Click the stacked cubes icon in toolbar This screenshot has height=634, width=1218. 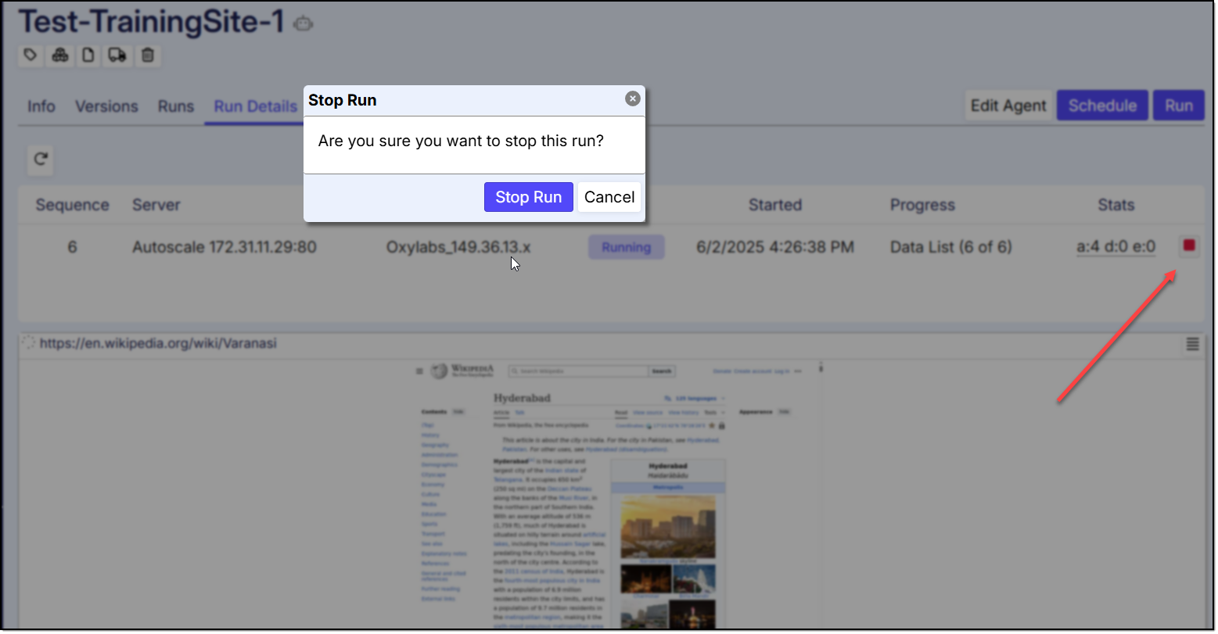[x=60, y=56]
